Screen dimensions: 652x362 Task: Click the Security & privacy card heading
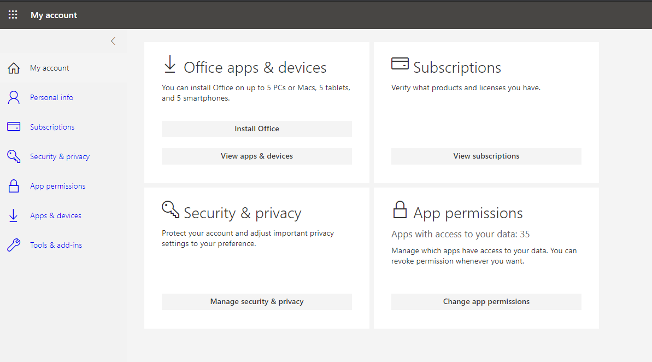tap(243, 213)
